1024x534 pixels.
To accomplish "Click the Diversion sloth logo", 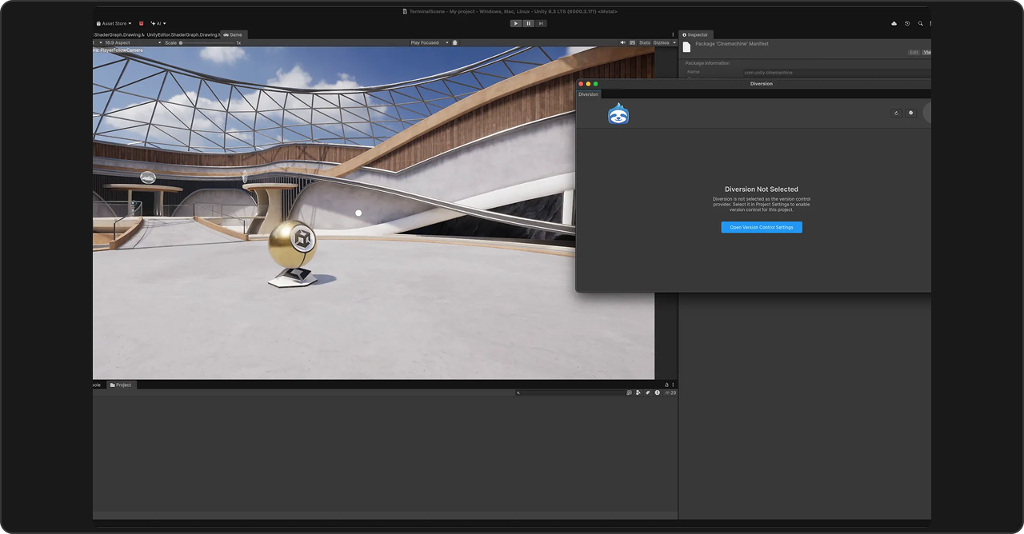I will click(618, 114).
